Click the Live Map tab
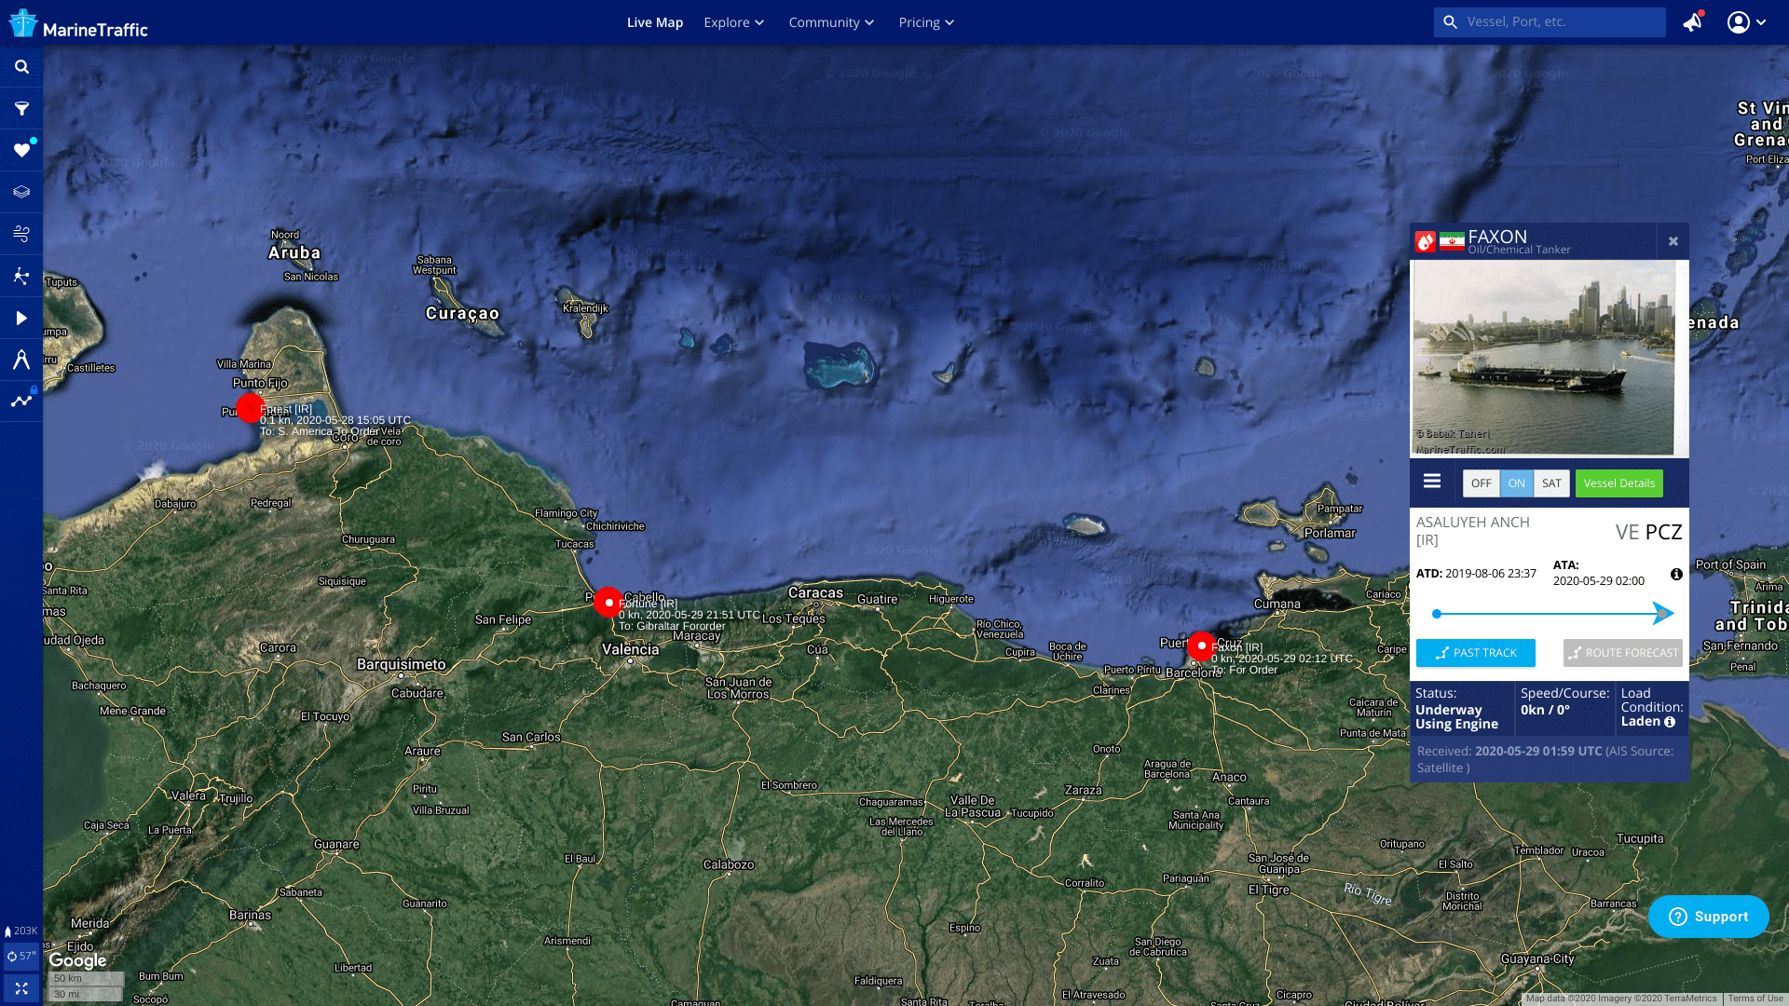 click(x=654, y=22)
